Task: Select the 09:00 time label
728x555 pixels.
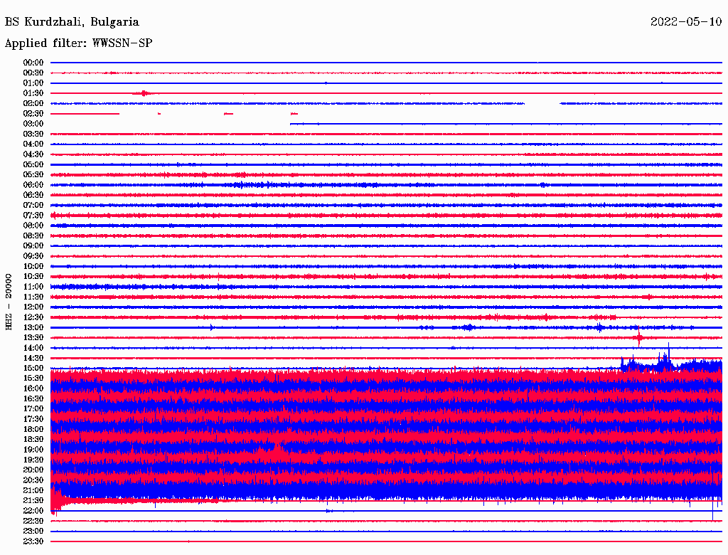Action: pos(33,246)
